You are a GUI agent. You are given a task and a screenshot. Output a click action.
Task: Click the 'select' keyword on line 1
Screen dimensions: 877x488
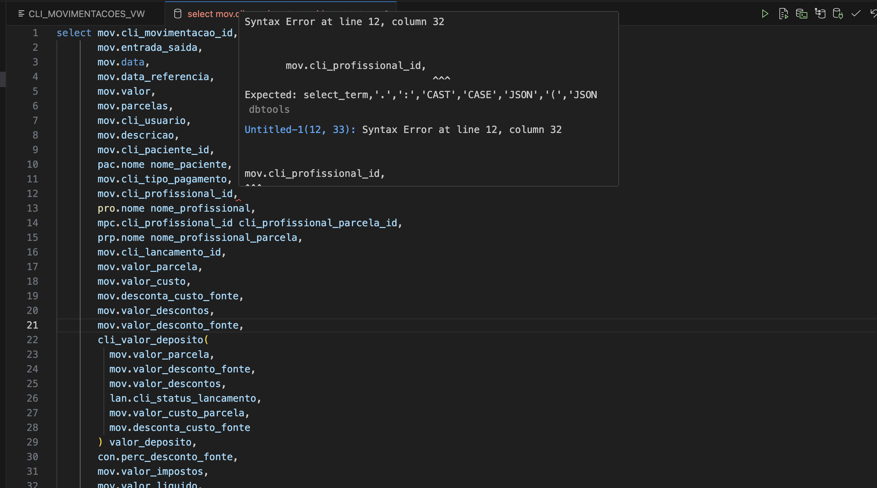pyautogui.click(x=74, y=33)
